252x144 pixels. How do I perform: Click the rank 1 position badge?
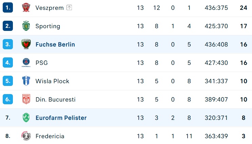(x=8, y=7)
